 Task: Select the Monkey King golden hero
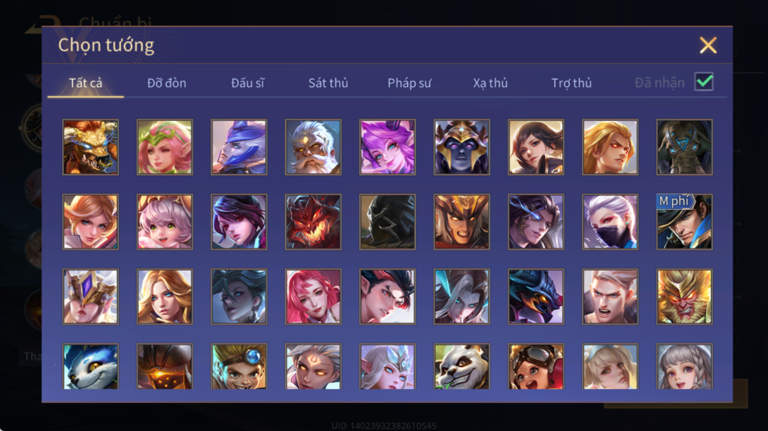tap(684, 297)
